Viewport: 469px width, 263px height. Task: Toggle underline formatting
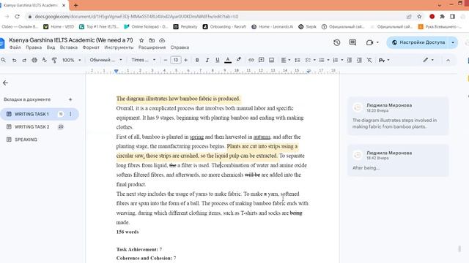point(218,60)
